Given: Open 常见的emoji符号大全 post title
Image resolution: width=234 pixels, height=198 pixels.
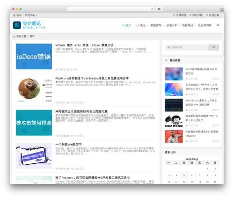Looking at the screenshot, I should coord(202,87).
